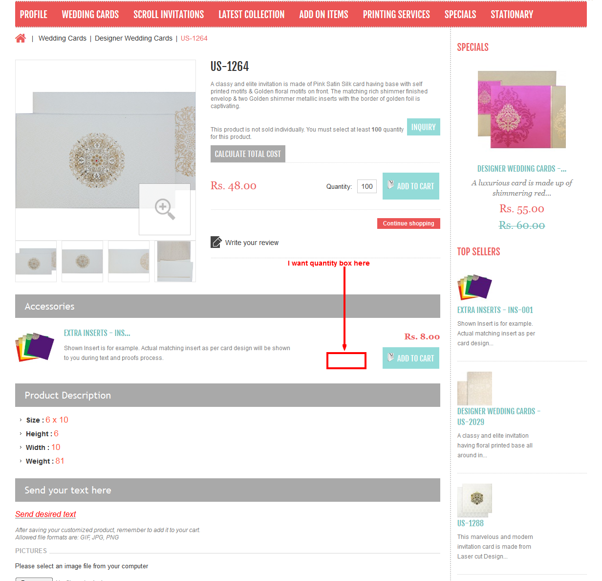
Task: Select the first product thumbnail below main image
Action: (36, 261)
